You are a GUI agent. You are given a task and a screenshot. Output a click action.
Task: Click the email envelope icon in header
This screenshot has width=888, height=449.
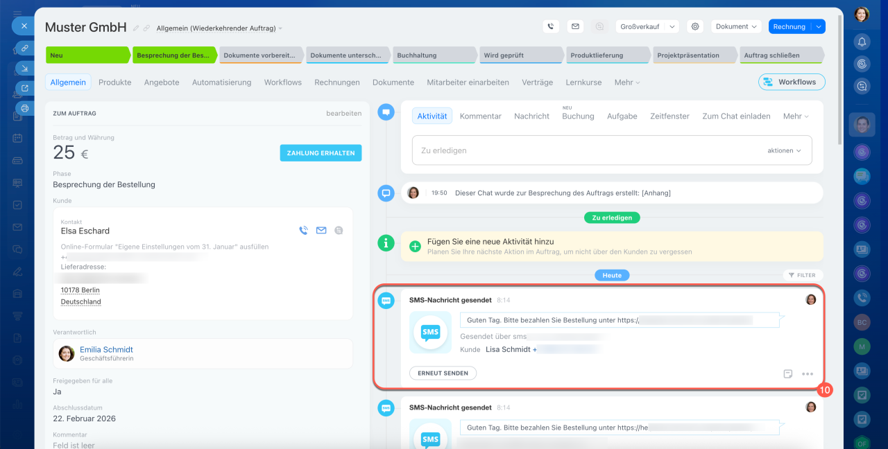(574, 26)
